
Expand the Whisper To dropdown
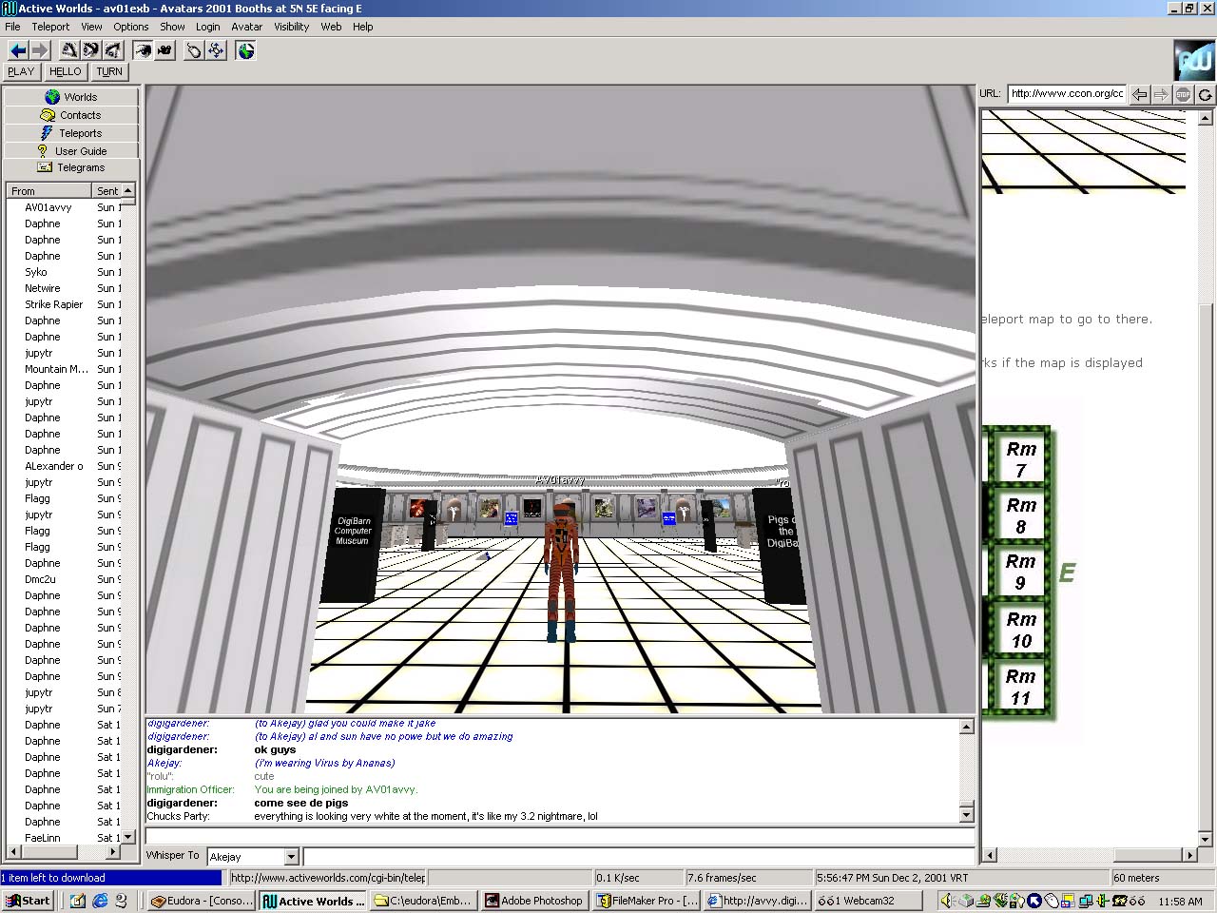(292, 857)
